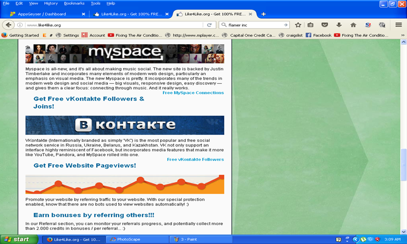Click the site information icon in address bar
Image resolution: width=407 pixels, height=244 pixels.
[x=20, y=25]
